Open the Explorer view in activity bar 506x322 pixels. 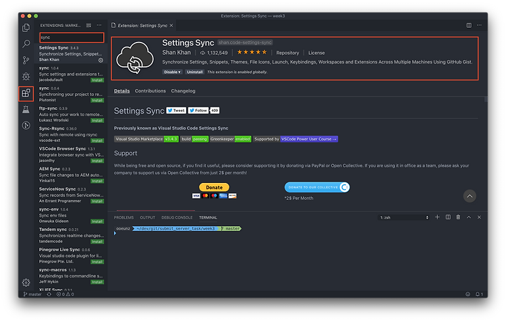point(26,28)
